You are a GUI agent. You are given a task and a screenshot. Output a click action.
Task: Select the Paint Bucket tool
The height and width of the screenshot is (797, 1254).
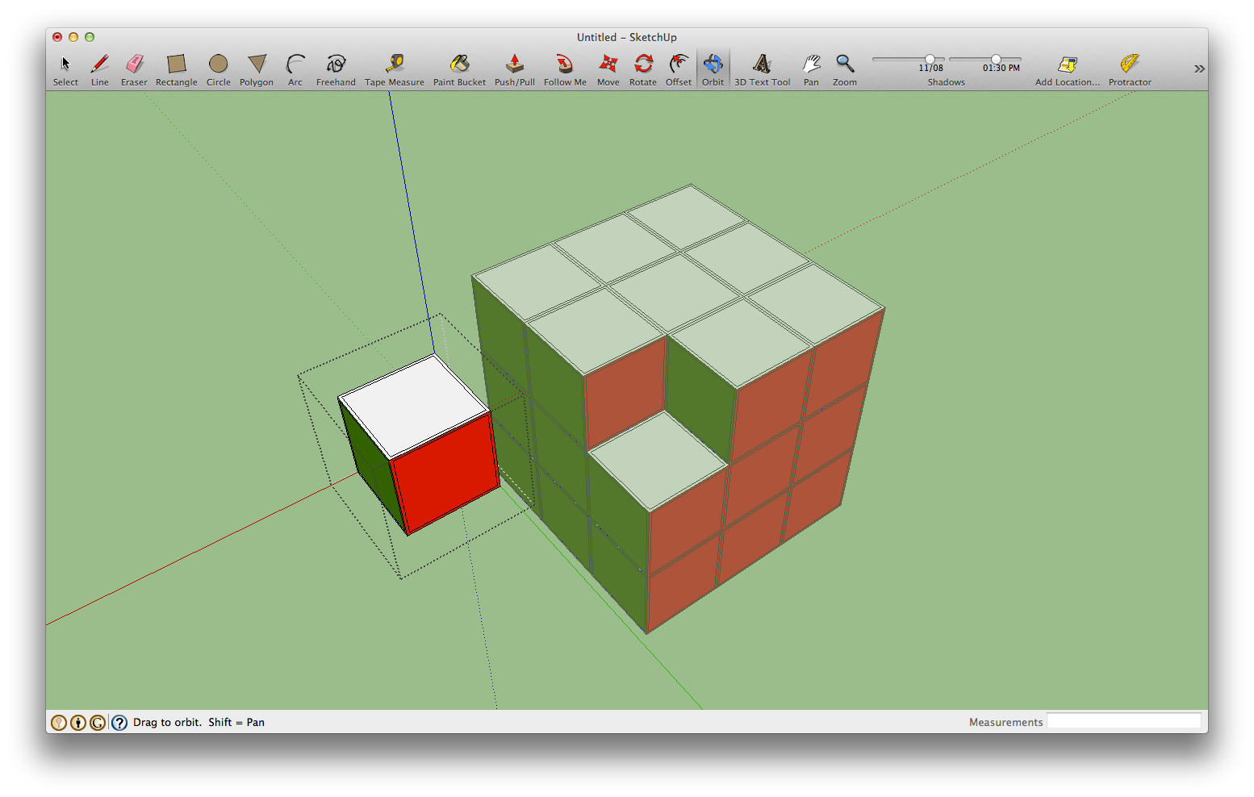pos(459,65)
